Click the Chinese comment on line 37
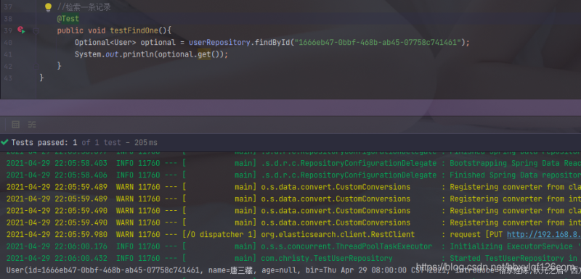The height and width of the screenshot is (279, 581). (x=84, y=7)
